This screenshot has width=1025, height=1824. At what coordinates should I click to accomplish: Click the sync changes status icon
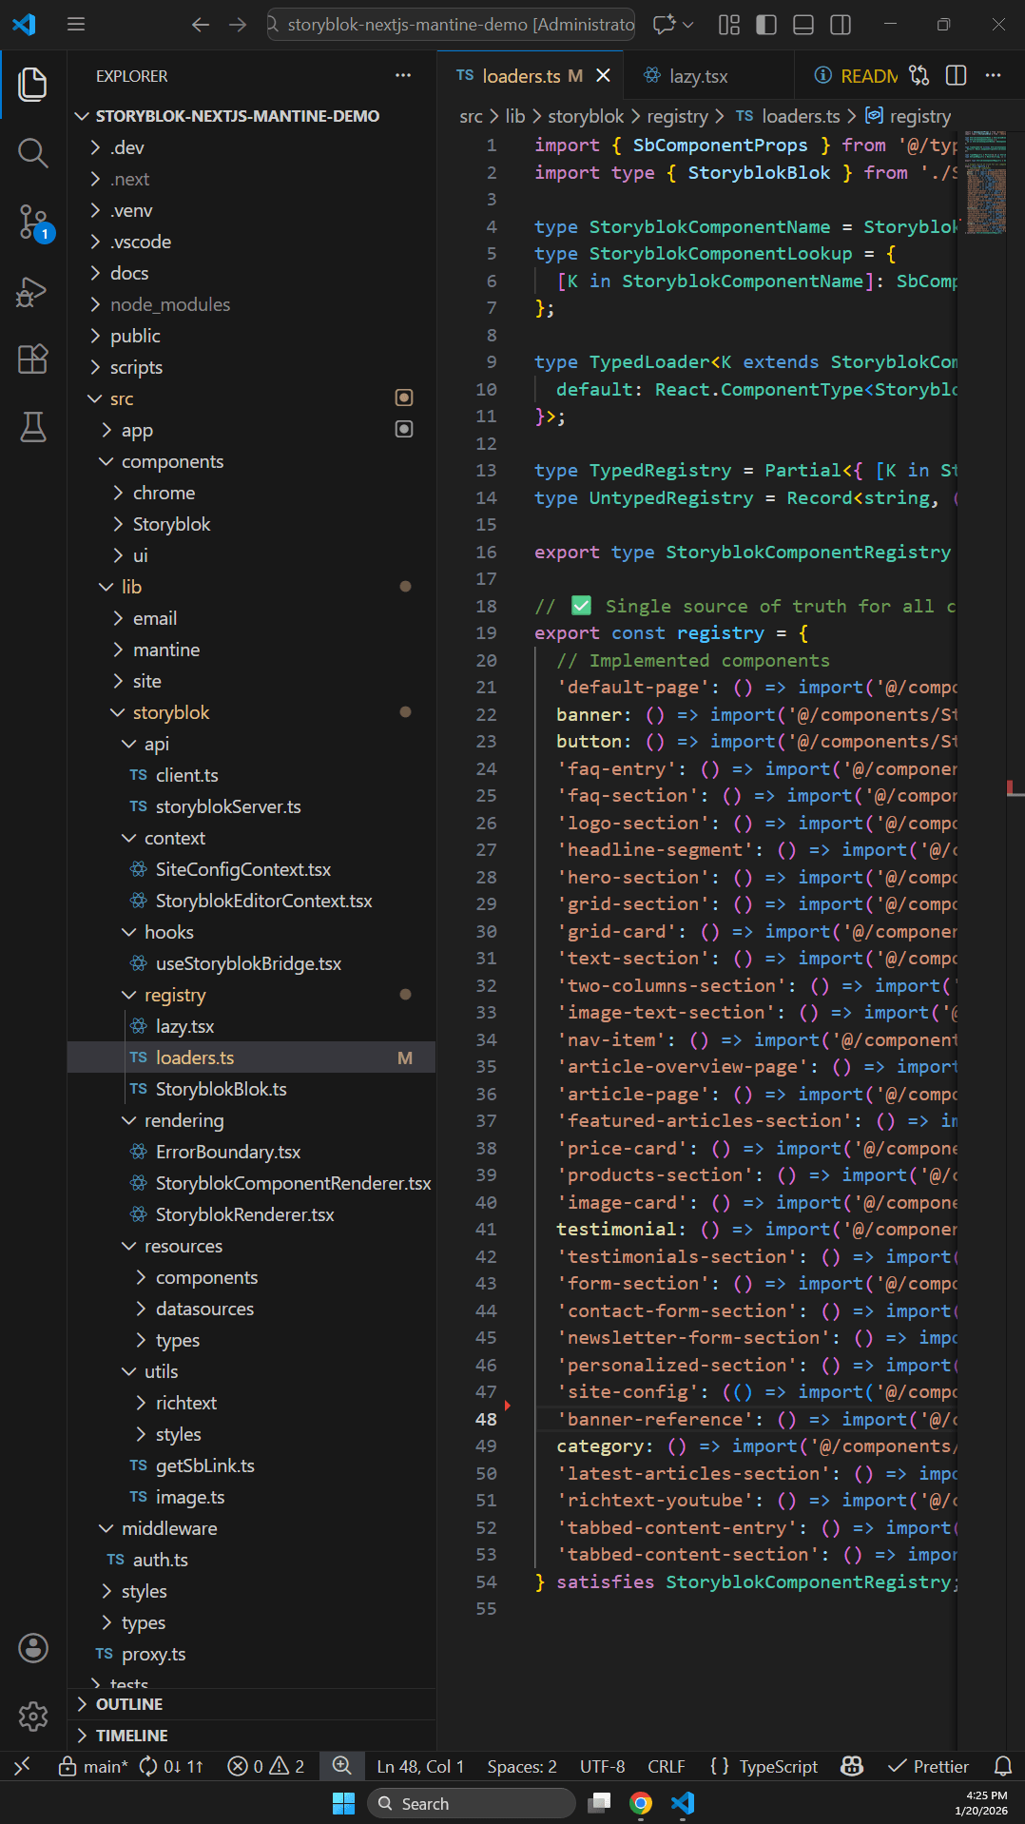click(x=170, y=1766)
